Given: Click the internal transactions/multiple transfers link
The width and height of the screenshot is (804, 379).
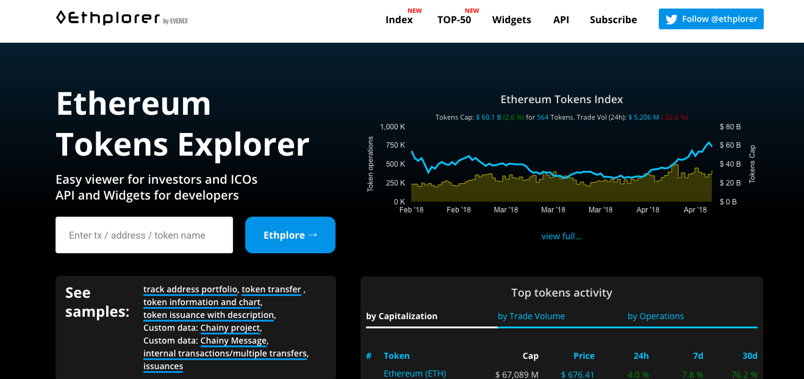Looking at the screenshot, I should tap(225, 353).
